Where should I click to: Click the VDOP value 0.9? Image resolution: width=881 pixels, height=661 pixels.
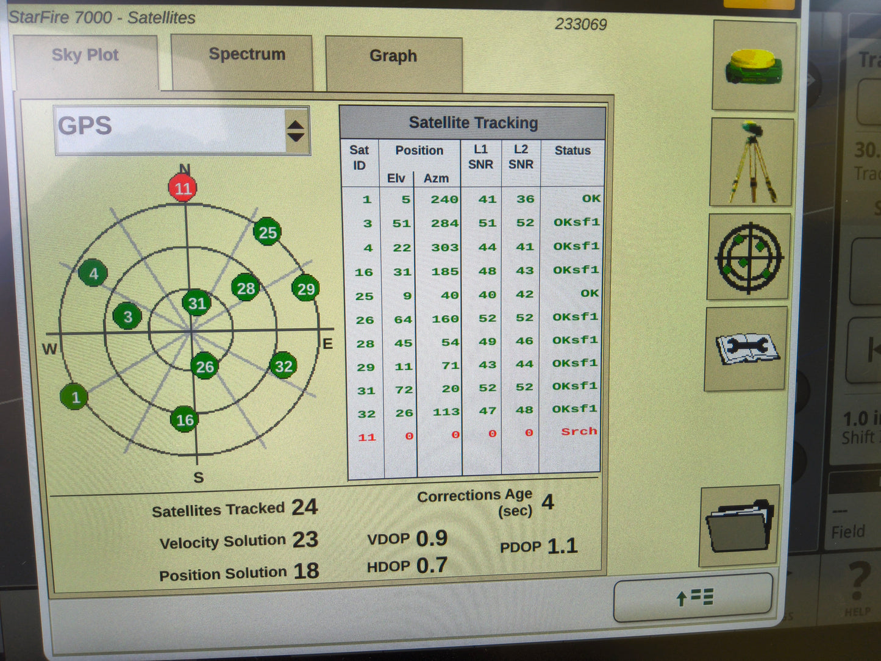pyautogui.click(x=432, y=538)
